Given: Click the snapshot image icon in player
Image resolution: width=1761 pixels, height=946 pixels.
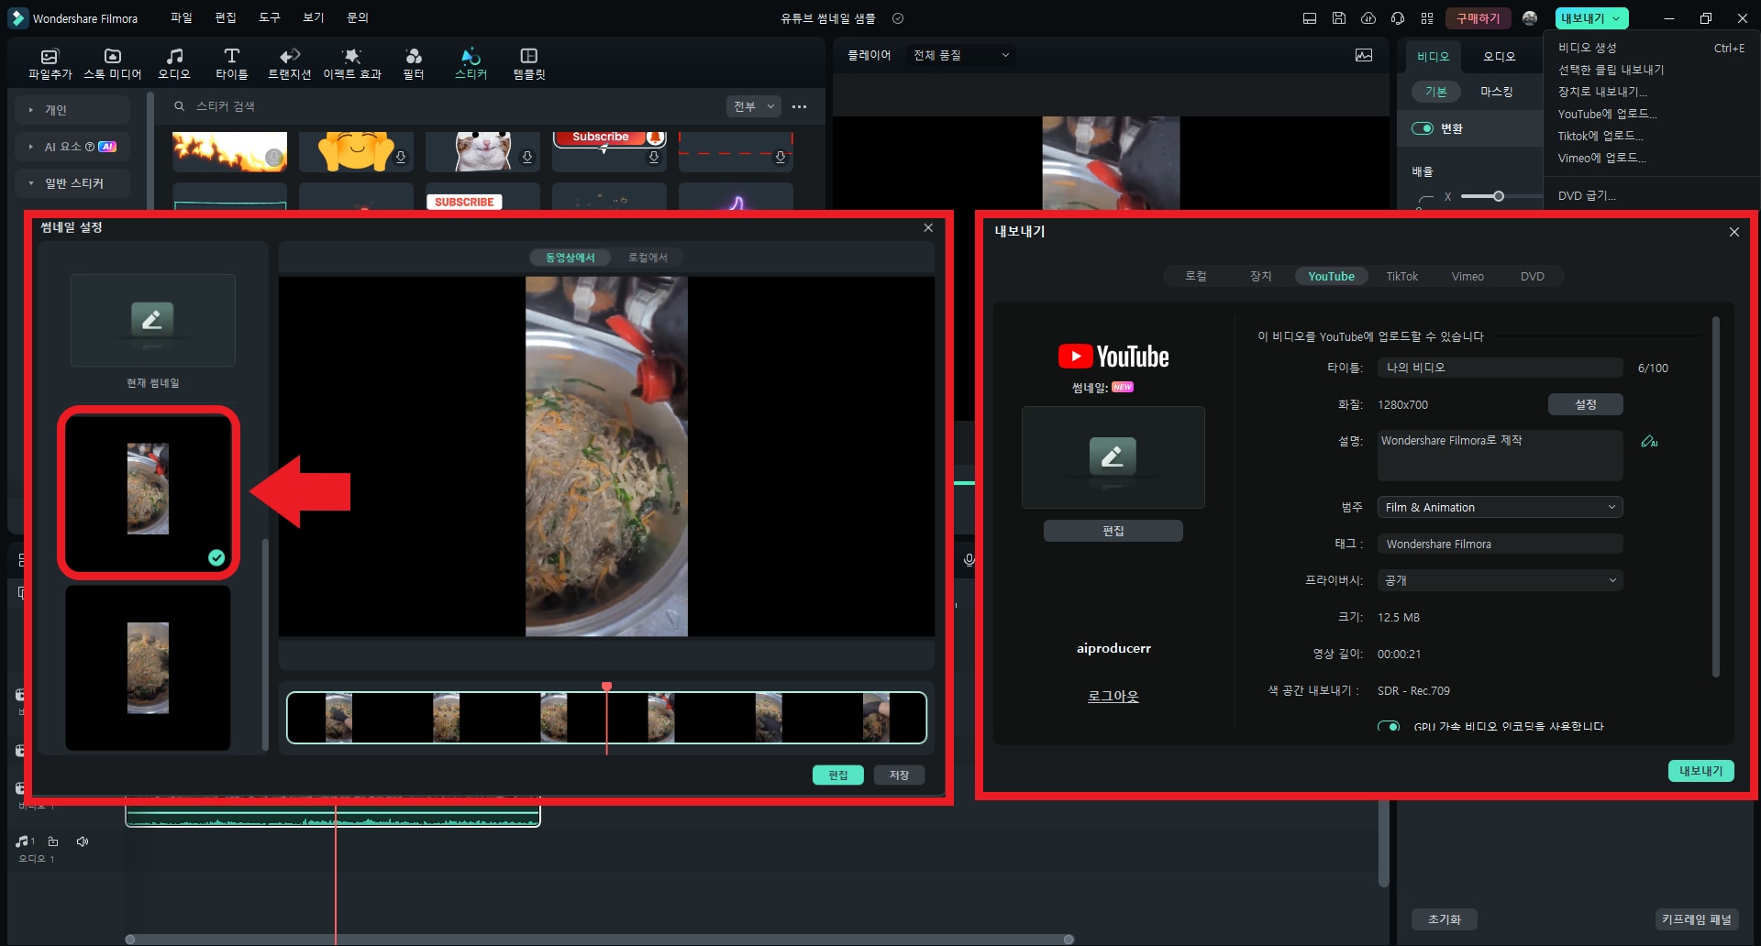Looking at the screenshot, I should pos(1364,55).
